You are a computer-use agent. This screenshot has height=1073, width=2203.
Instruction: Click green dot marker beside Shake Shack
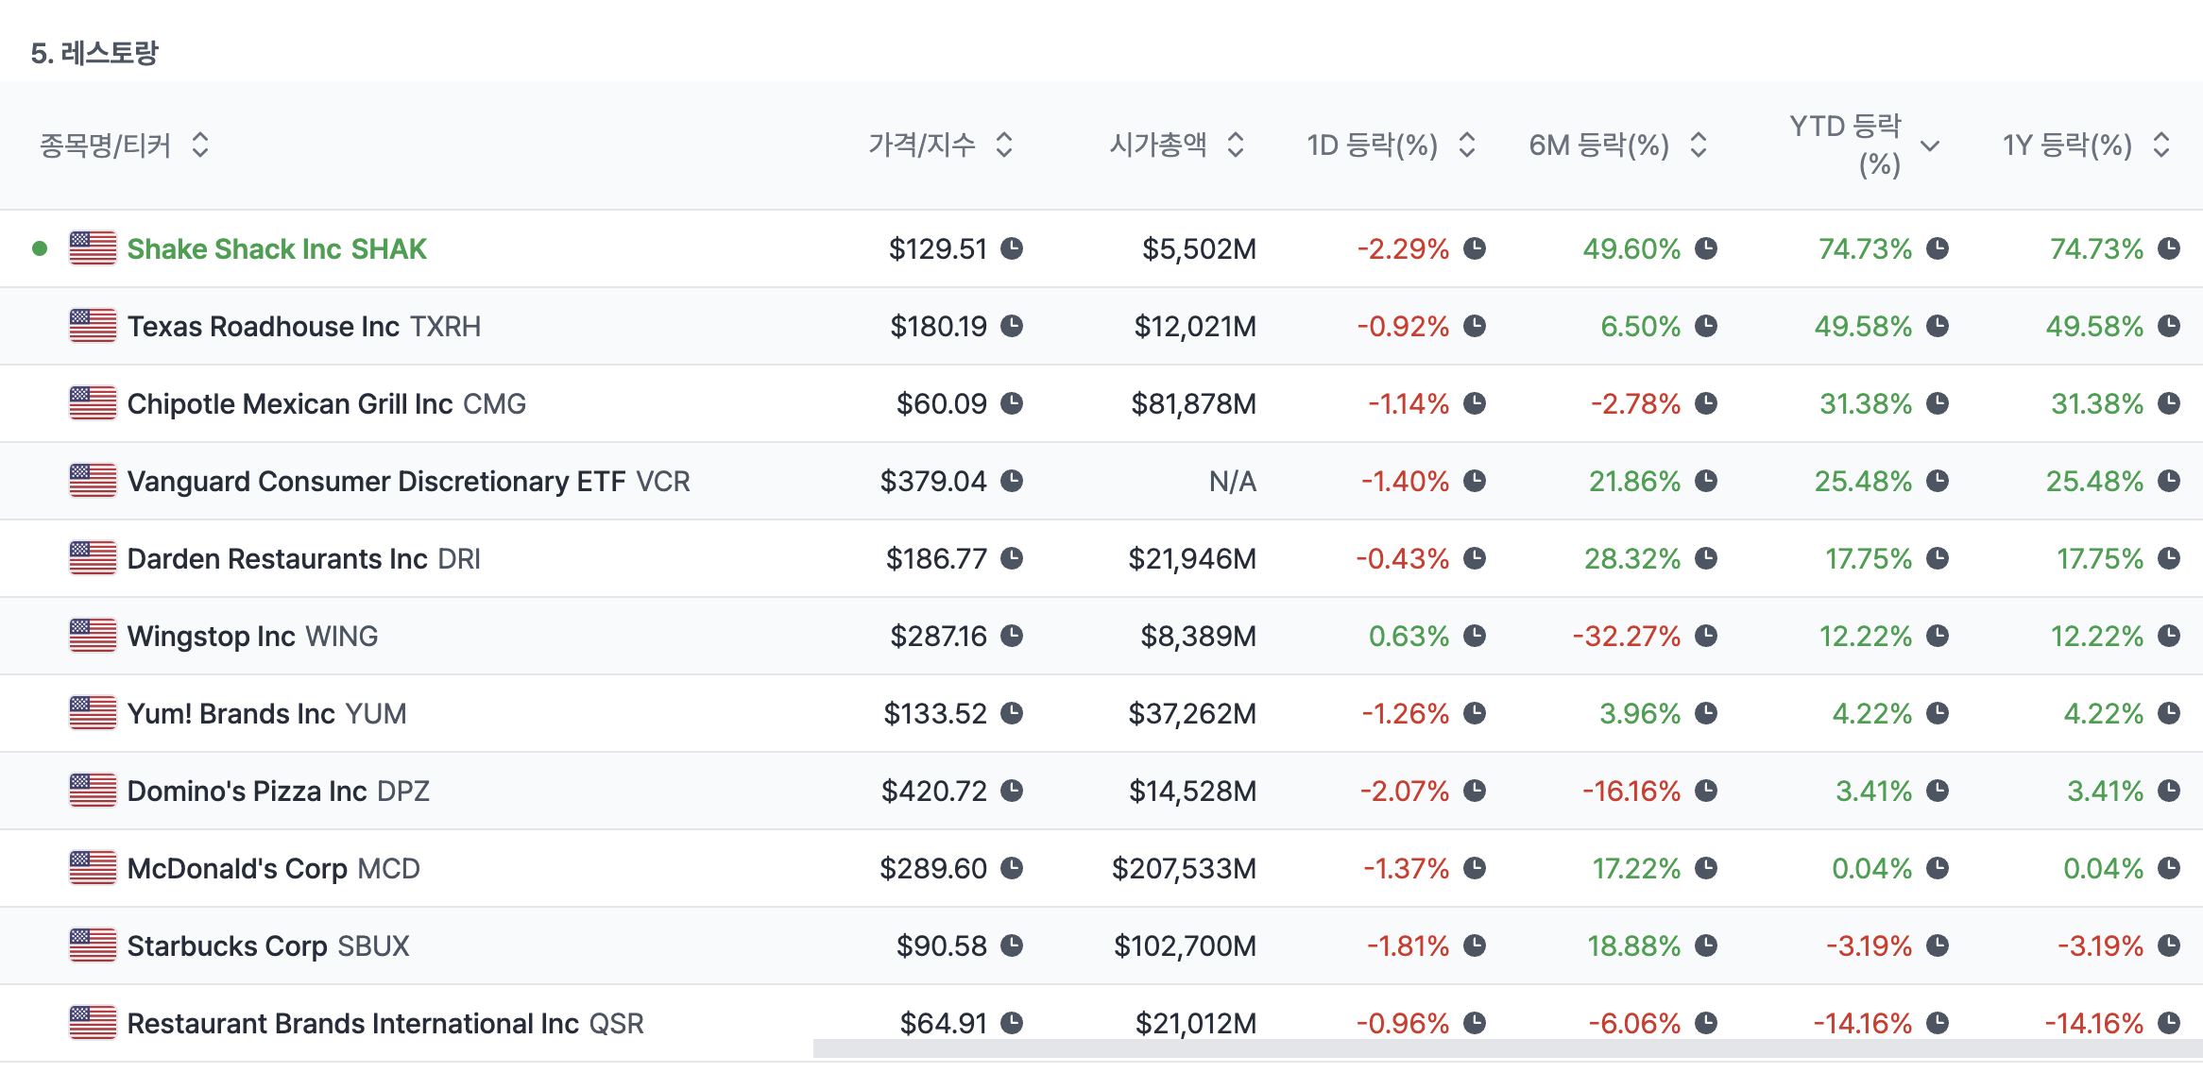tap(40, 248)
